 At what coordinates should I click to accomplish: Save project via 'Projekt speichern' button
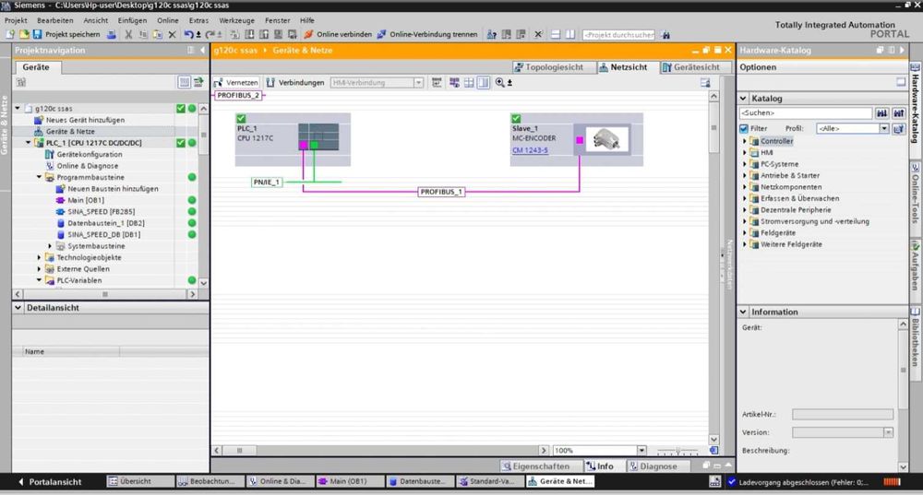coord(66,34)
